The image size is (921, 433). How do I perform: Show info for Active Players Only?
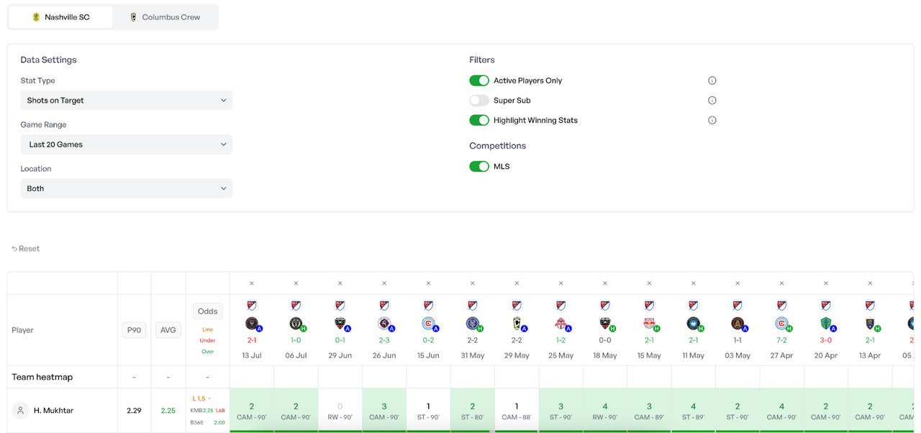point(712,80)
